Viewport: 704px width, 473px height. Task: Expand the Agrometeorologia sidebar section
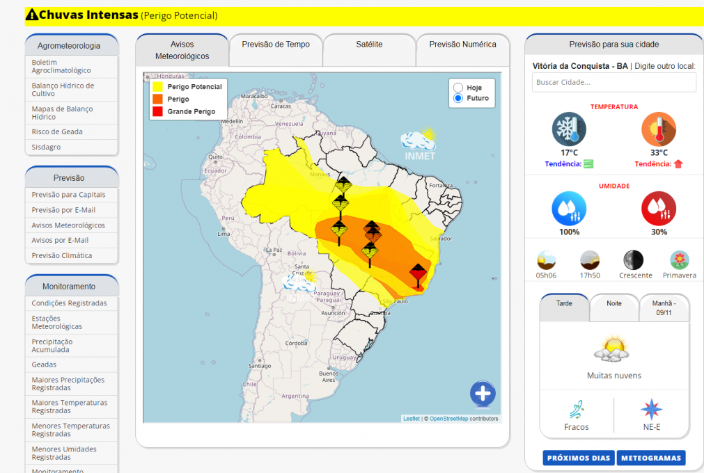[69, 46]
